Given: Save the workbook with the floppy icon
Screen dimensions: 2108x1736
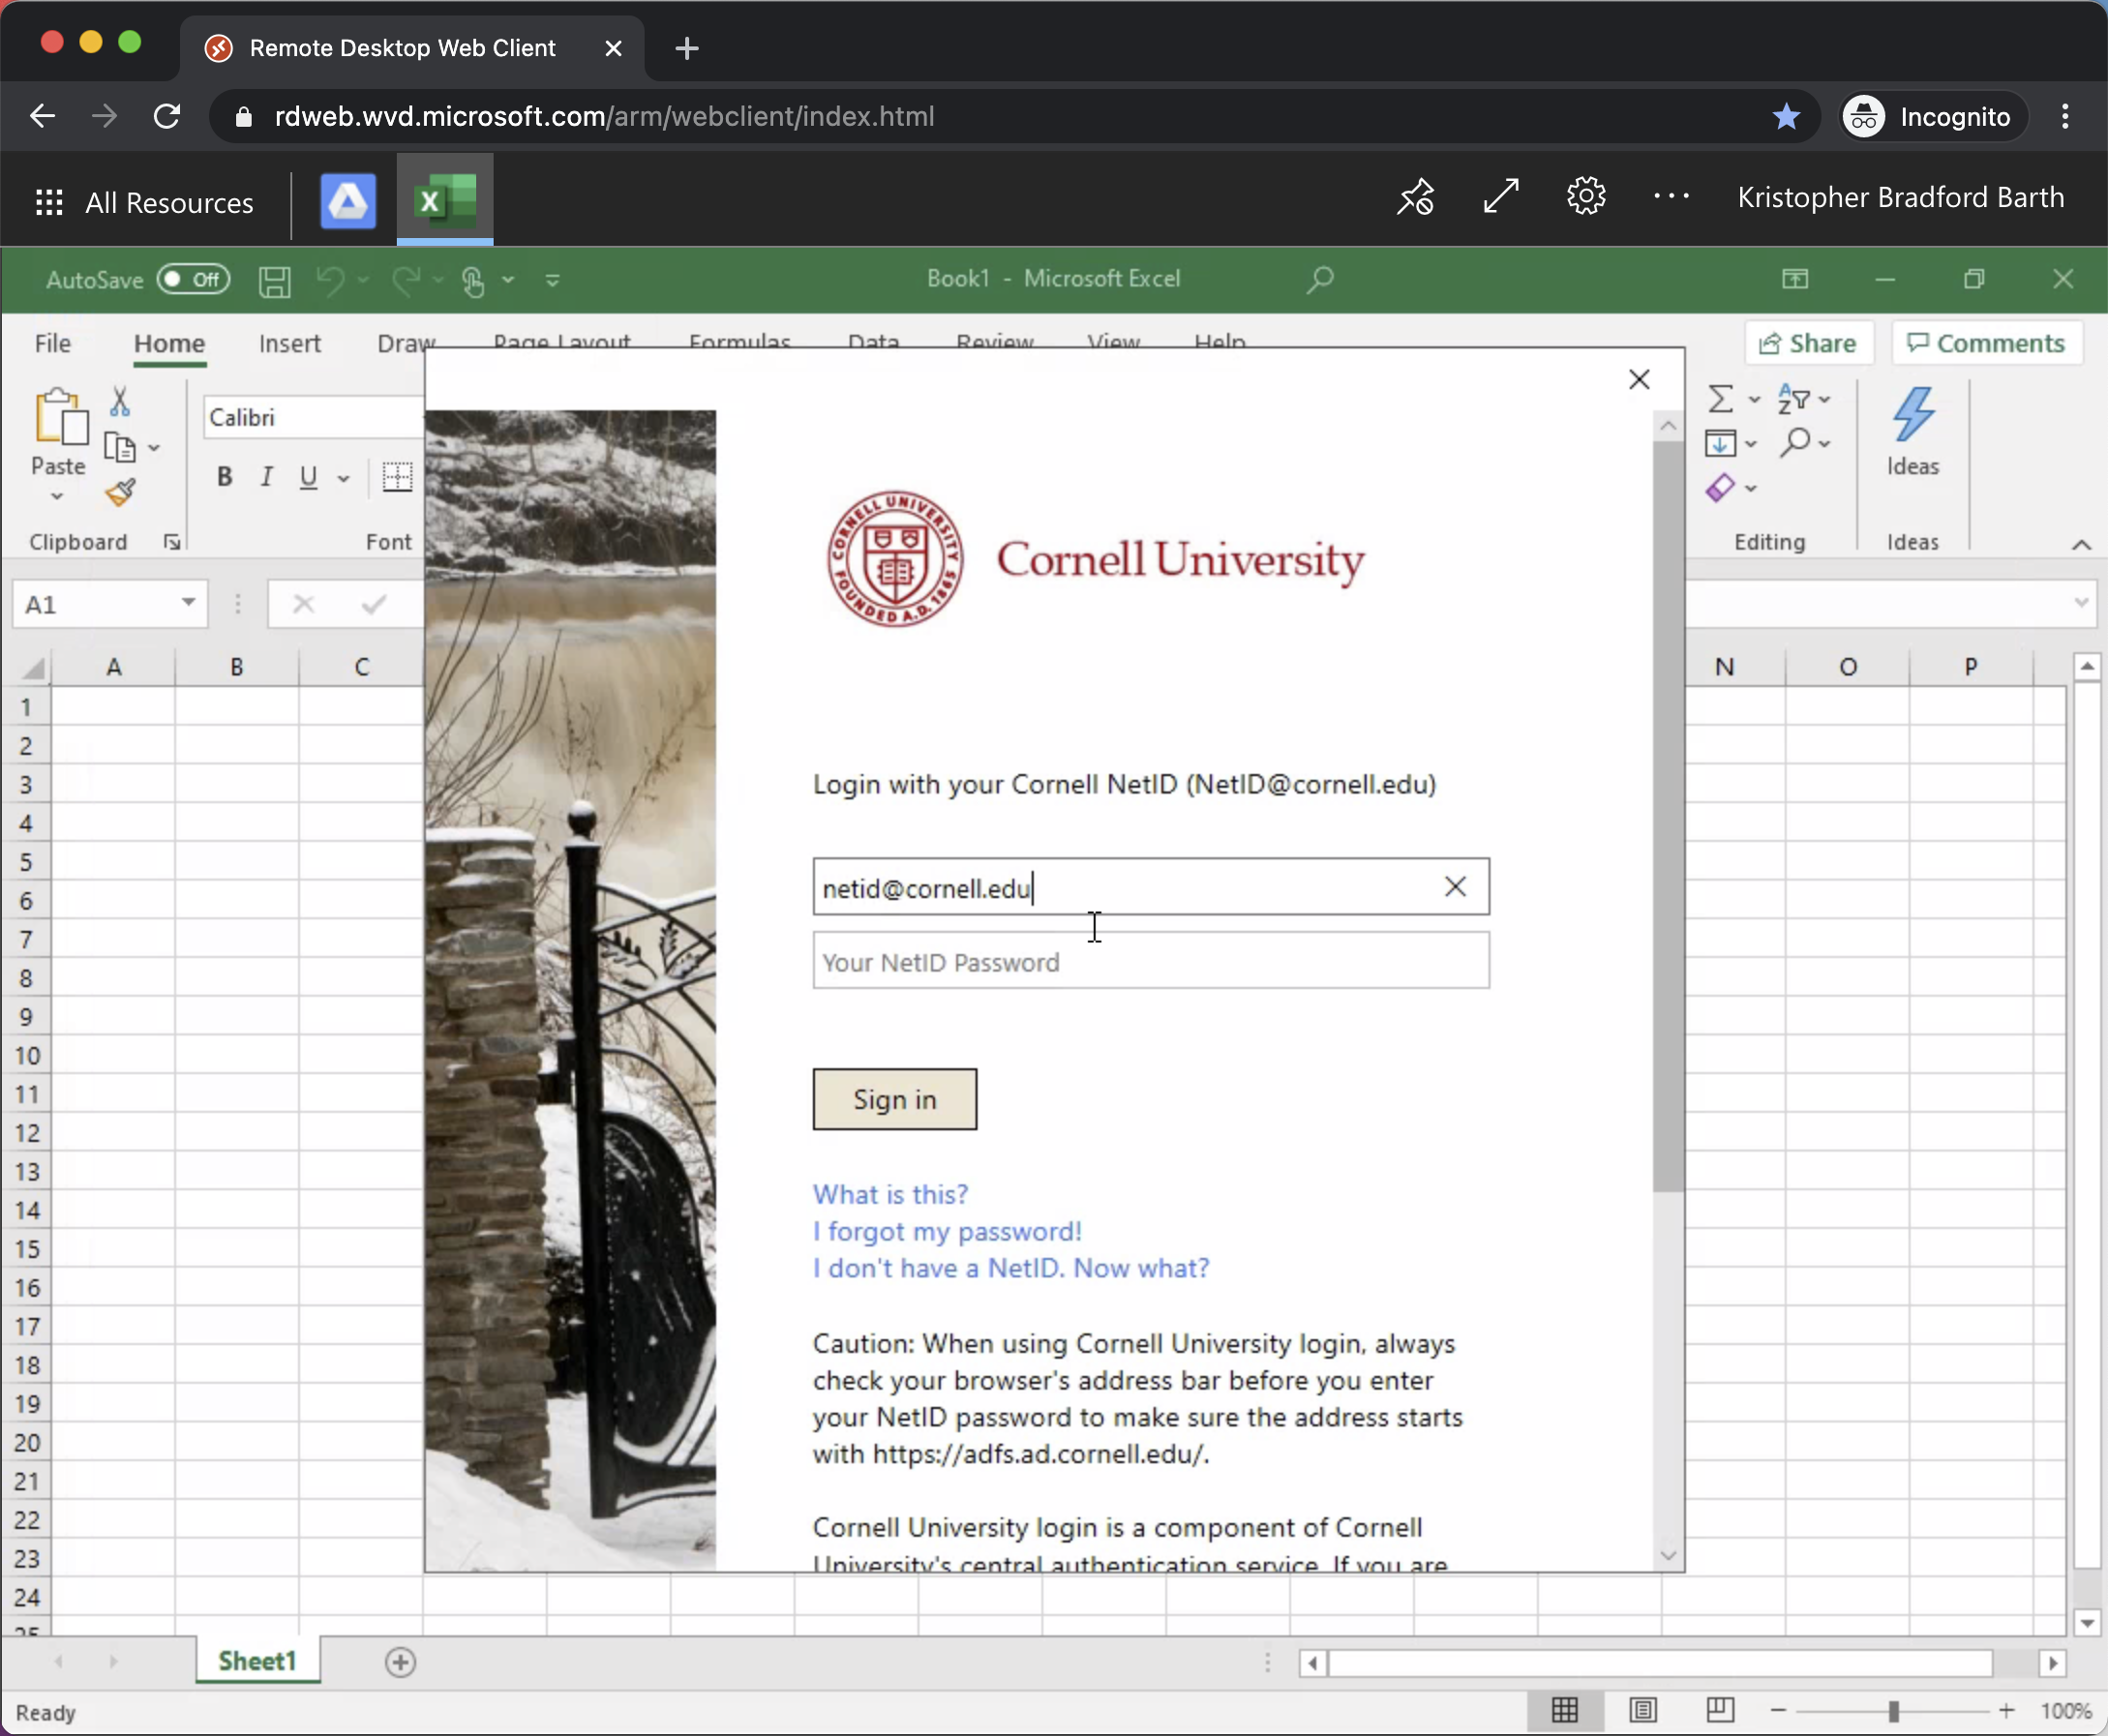Looking at the screenshot, I should 275,280.
